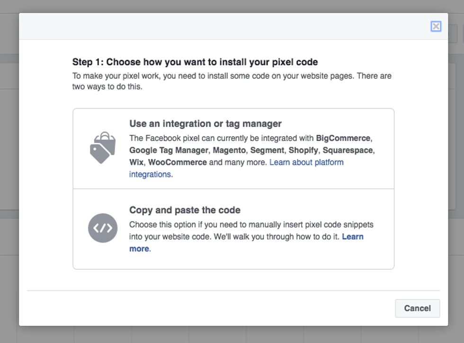
Task: Click the shopping bag and tag icon
Action: pos(103,148)
